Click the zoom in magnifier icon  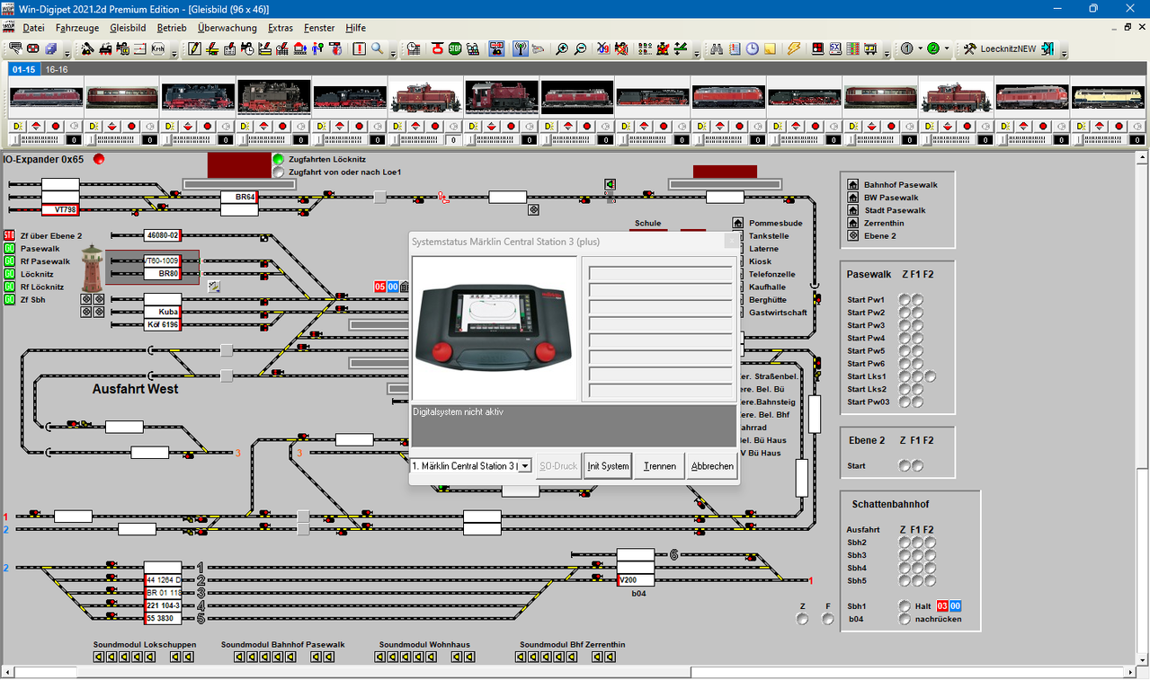[x=561, y=49]
